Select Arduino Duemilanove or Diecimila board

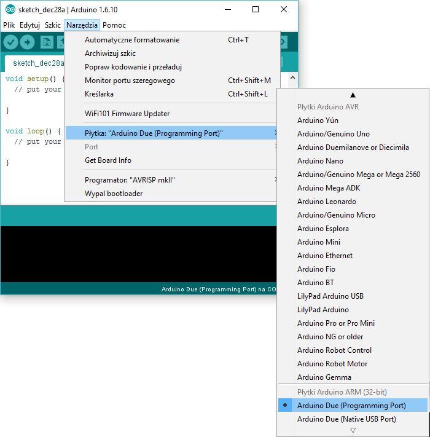tap(353, 147)
